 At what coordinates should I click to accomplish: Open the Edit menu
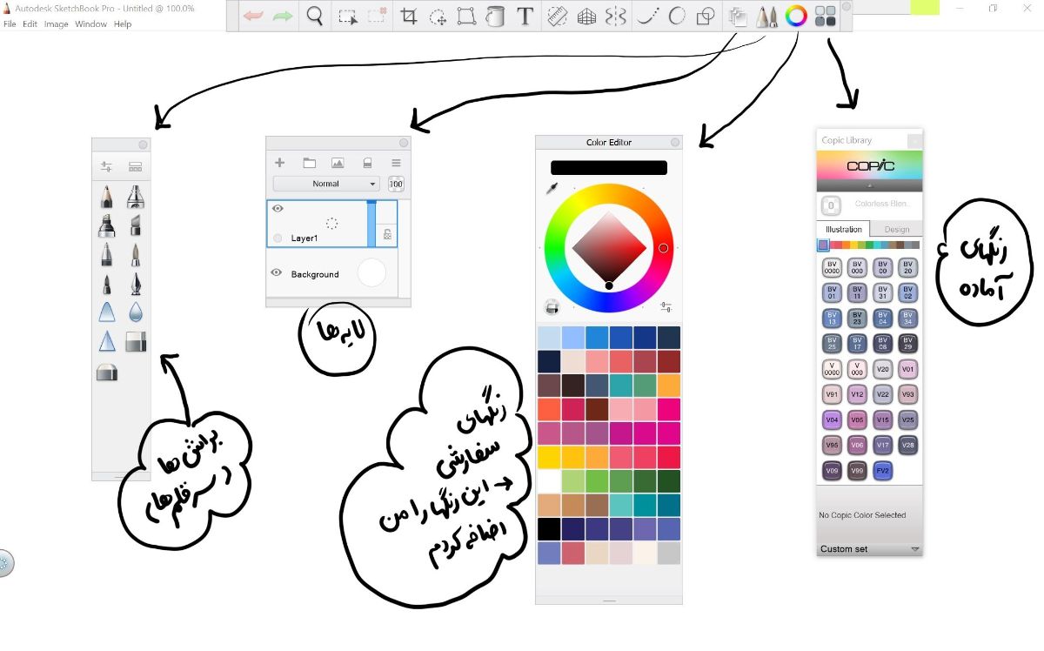(x=30, y=24)
